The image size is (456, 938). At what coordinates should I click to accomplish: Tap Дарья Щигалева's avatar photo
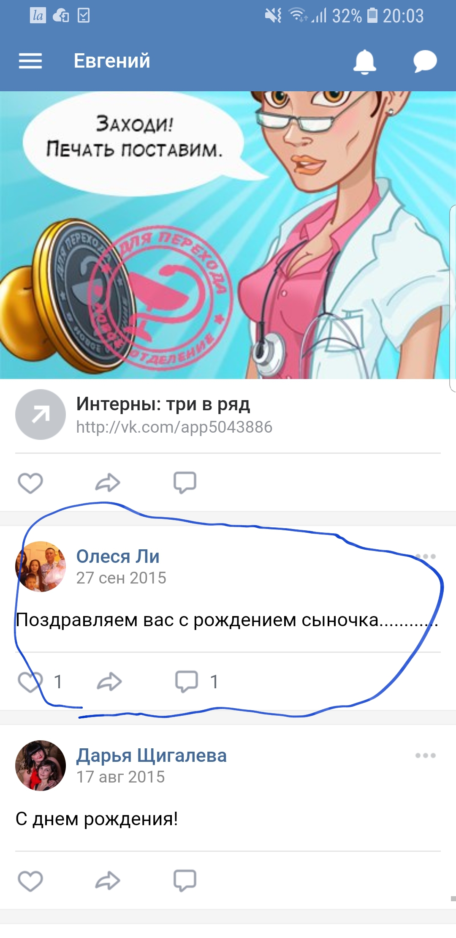click(41, 766)
